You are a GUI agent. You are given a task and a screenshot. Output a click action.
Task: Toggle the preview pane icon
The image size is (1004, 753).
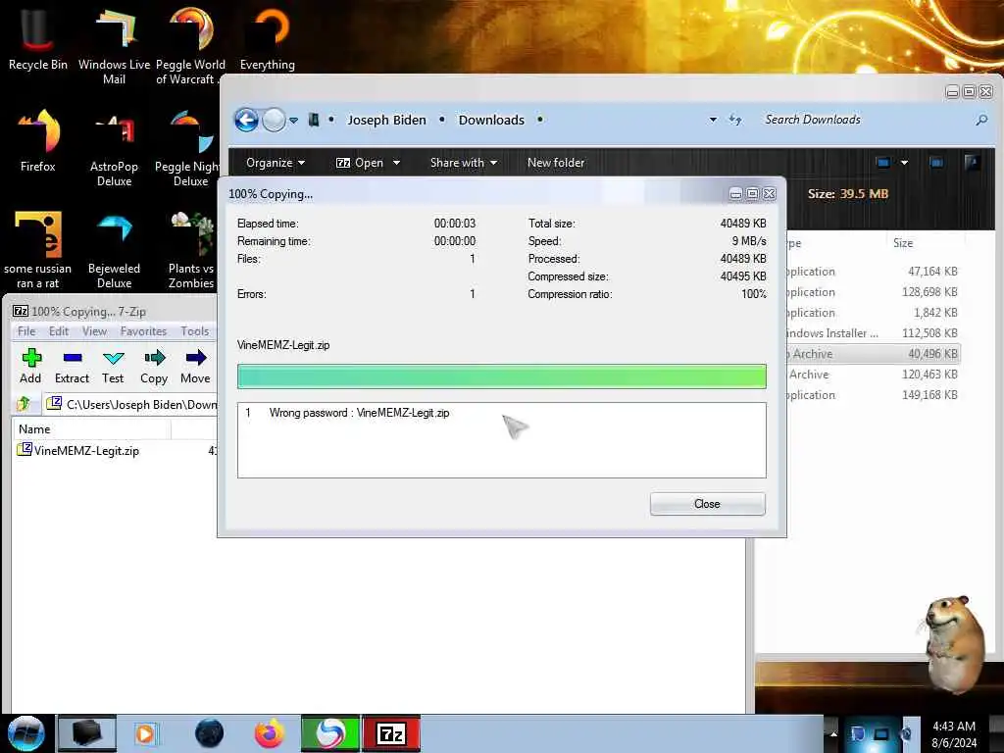point(936,163)
